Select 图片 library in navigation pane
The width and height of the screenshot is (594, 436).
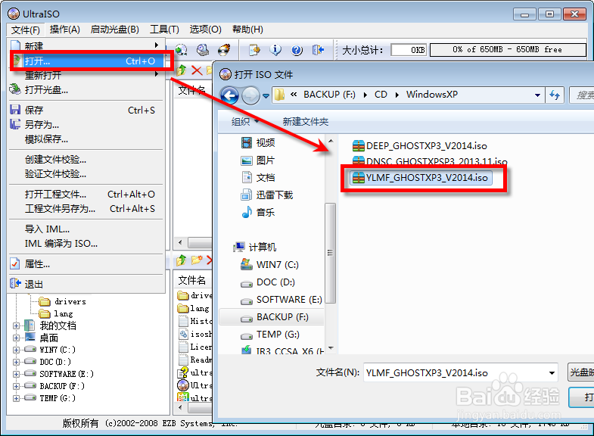pos(257,160)
